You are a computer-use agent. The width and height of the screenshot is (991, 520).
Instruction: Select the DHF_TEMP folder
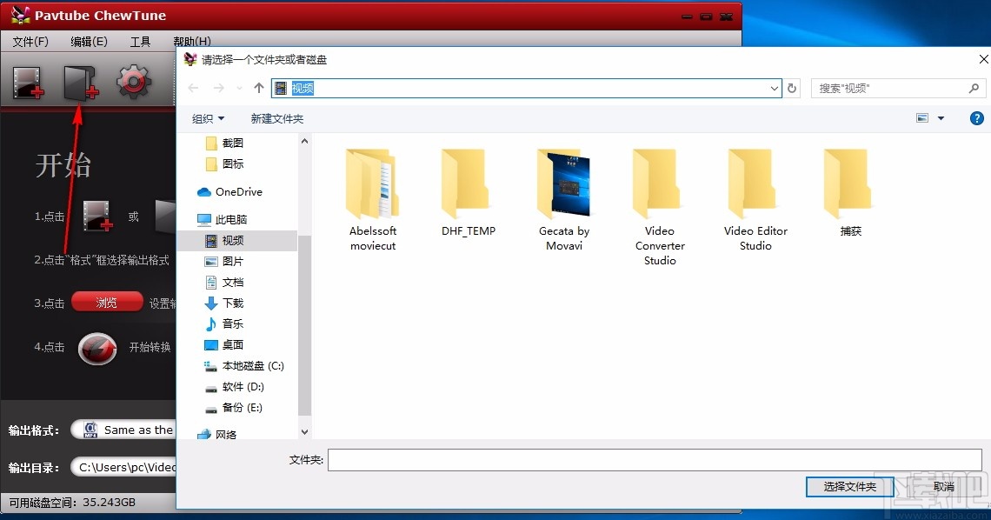[469, 193]
